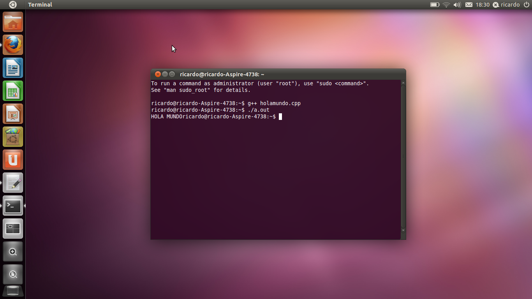This screenshot has height=299, width=532.
Task: Open the messaging envelope menu
Action: (x=469, y=5)
